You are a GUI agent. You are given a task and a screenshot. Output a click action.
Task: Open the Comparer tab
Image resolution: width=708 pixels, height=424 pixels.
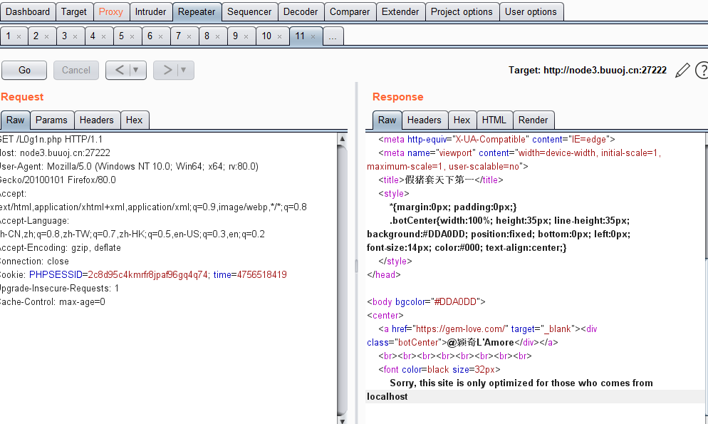point(350,11)
